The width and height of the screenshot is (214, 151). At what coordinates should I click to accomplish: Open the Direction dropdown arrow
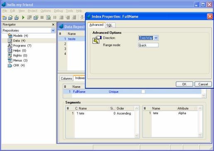(x=156, y=38)
